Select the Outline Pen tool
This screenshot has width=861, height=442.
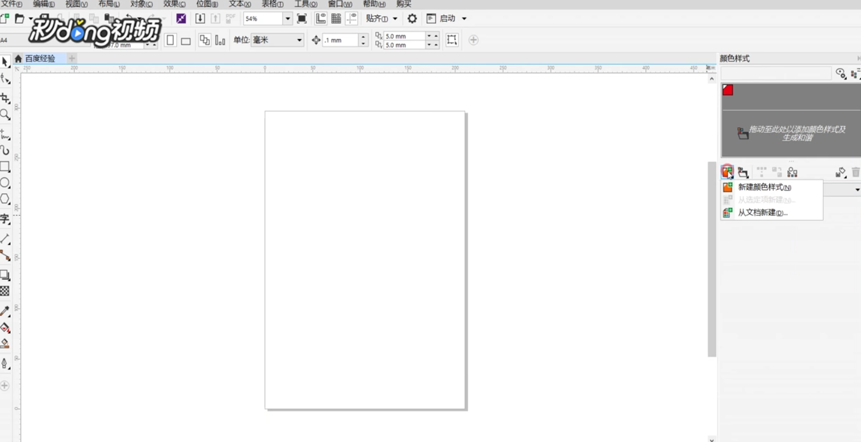click(x=5, y=363)
